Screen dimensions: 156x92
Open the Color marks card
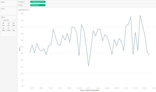click(3, 24)
